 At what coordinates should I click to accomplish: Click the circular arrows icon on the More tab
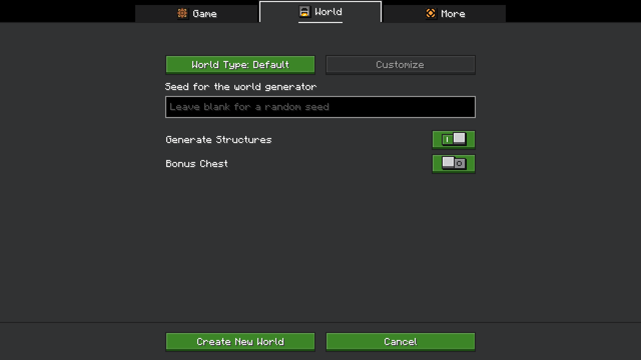click(431, 14)
